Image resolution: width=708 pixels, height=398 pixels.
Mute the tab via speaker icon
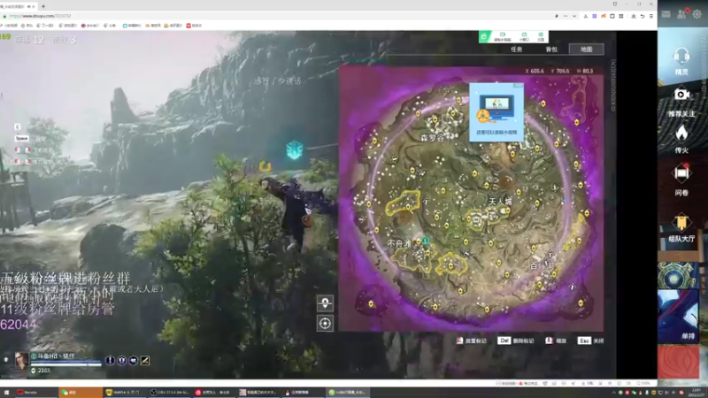point(29,7)
